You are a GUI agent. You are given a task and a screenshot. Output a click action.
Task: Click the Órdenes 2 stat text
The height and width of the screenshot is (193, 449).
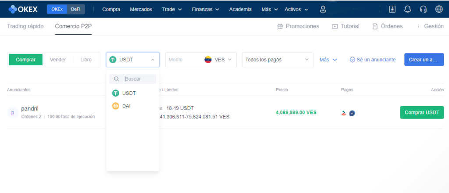pyautogui.click(x=31, y=117)
